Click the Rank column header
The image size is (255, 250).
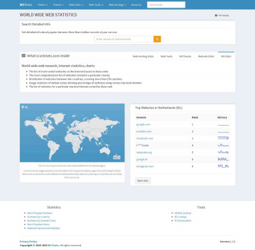pos(195,117)
